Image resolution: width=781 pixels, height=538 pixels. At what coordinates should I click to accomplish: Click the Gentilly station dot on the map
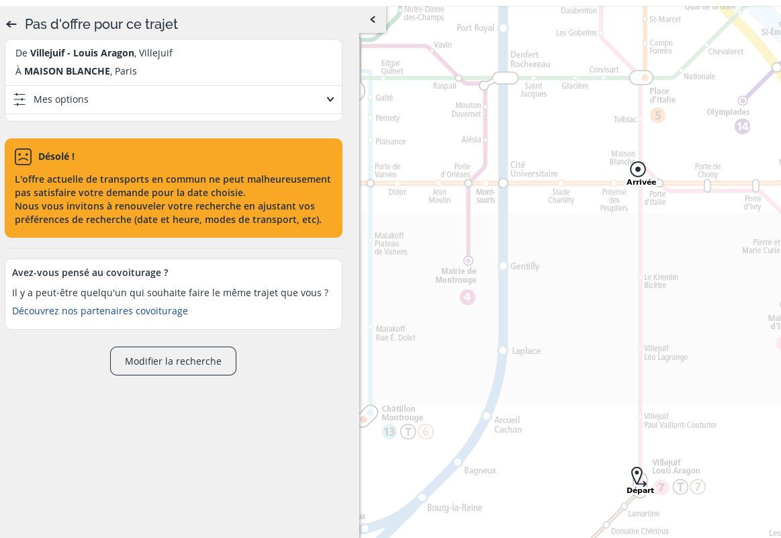pos(503,267)
